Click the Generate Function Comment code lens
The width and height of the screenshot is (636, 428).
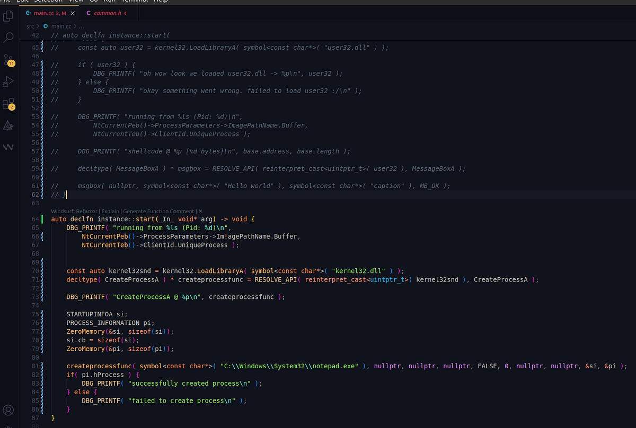pos(159,211)
